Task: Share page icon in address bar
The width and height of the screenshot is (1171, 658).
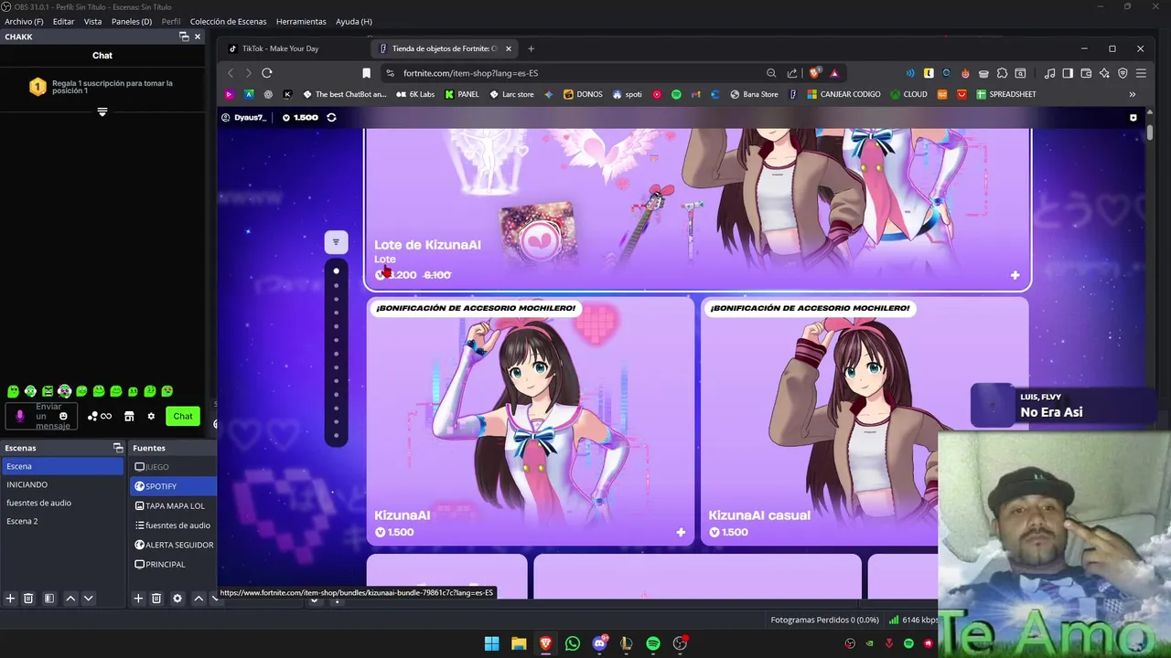Action: [x=792, y=73]
